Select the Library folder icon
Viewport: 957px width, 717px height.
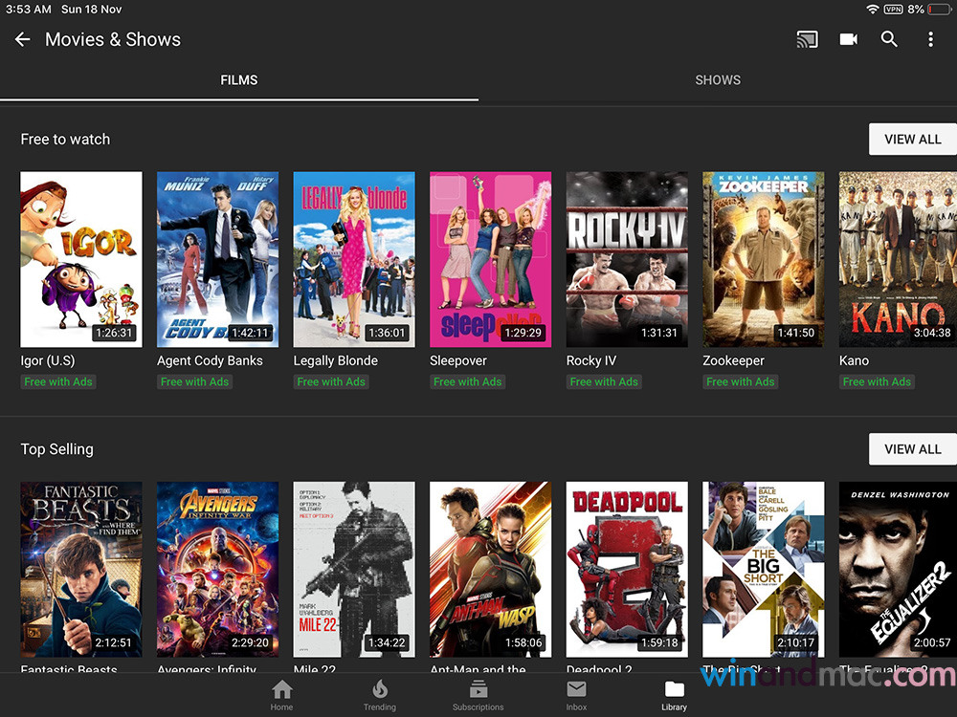tap(674, 695)
